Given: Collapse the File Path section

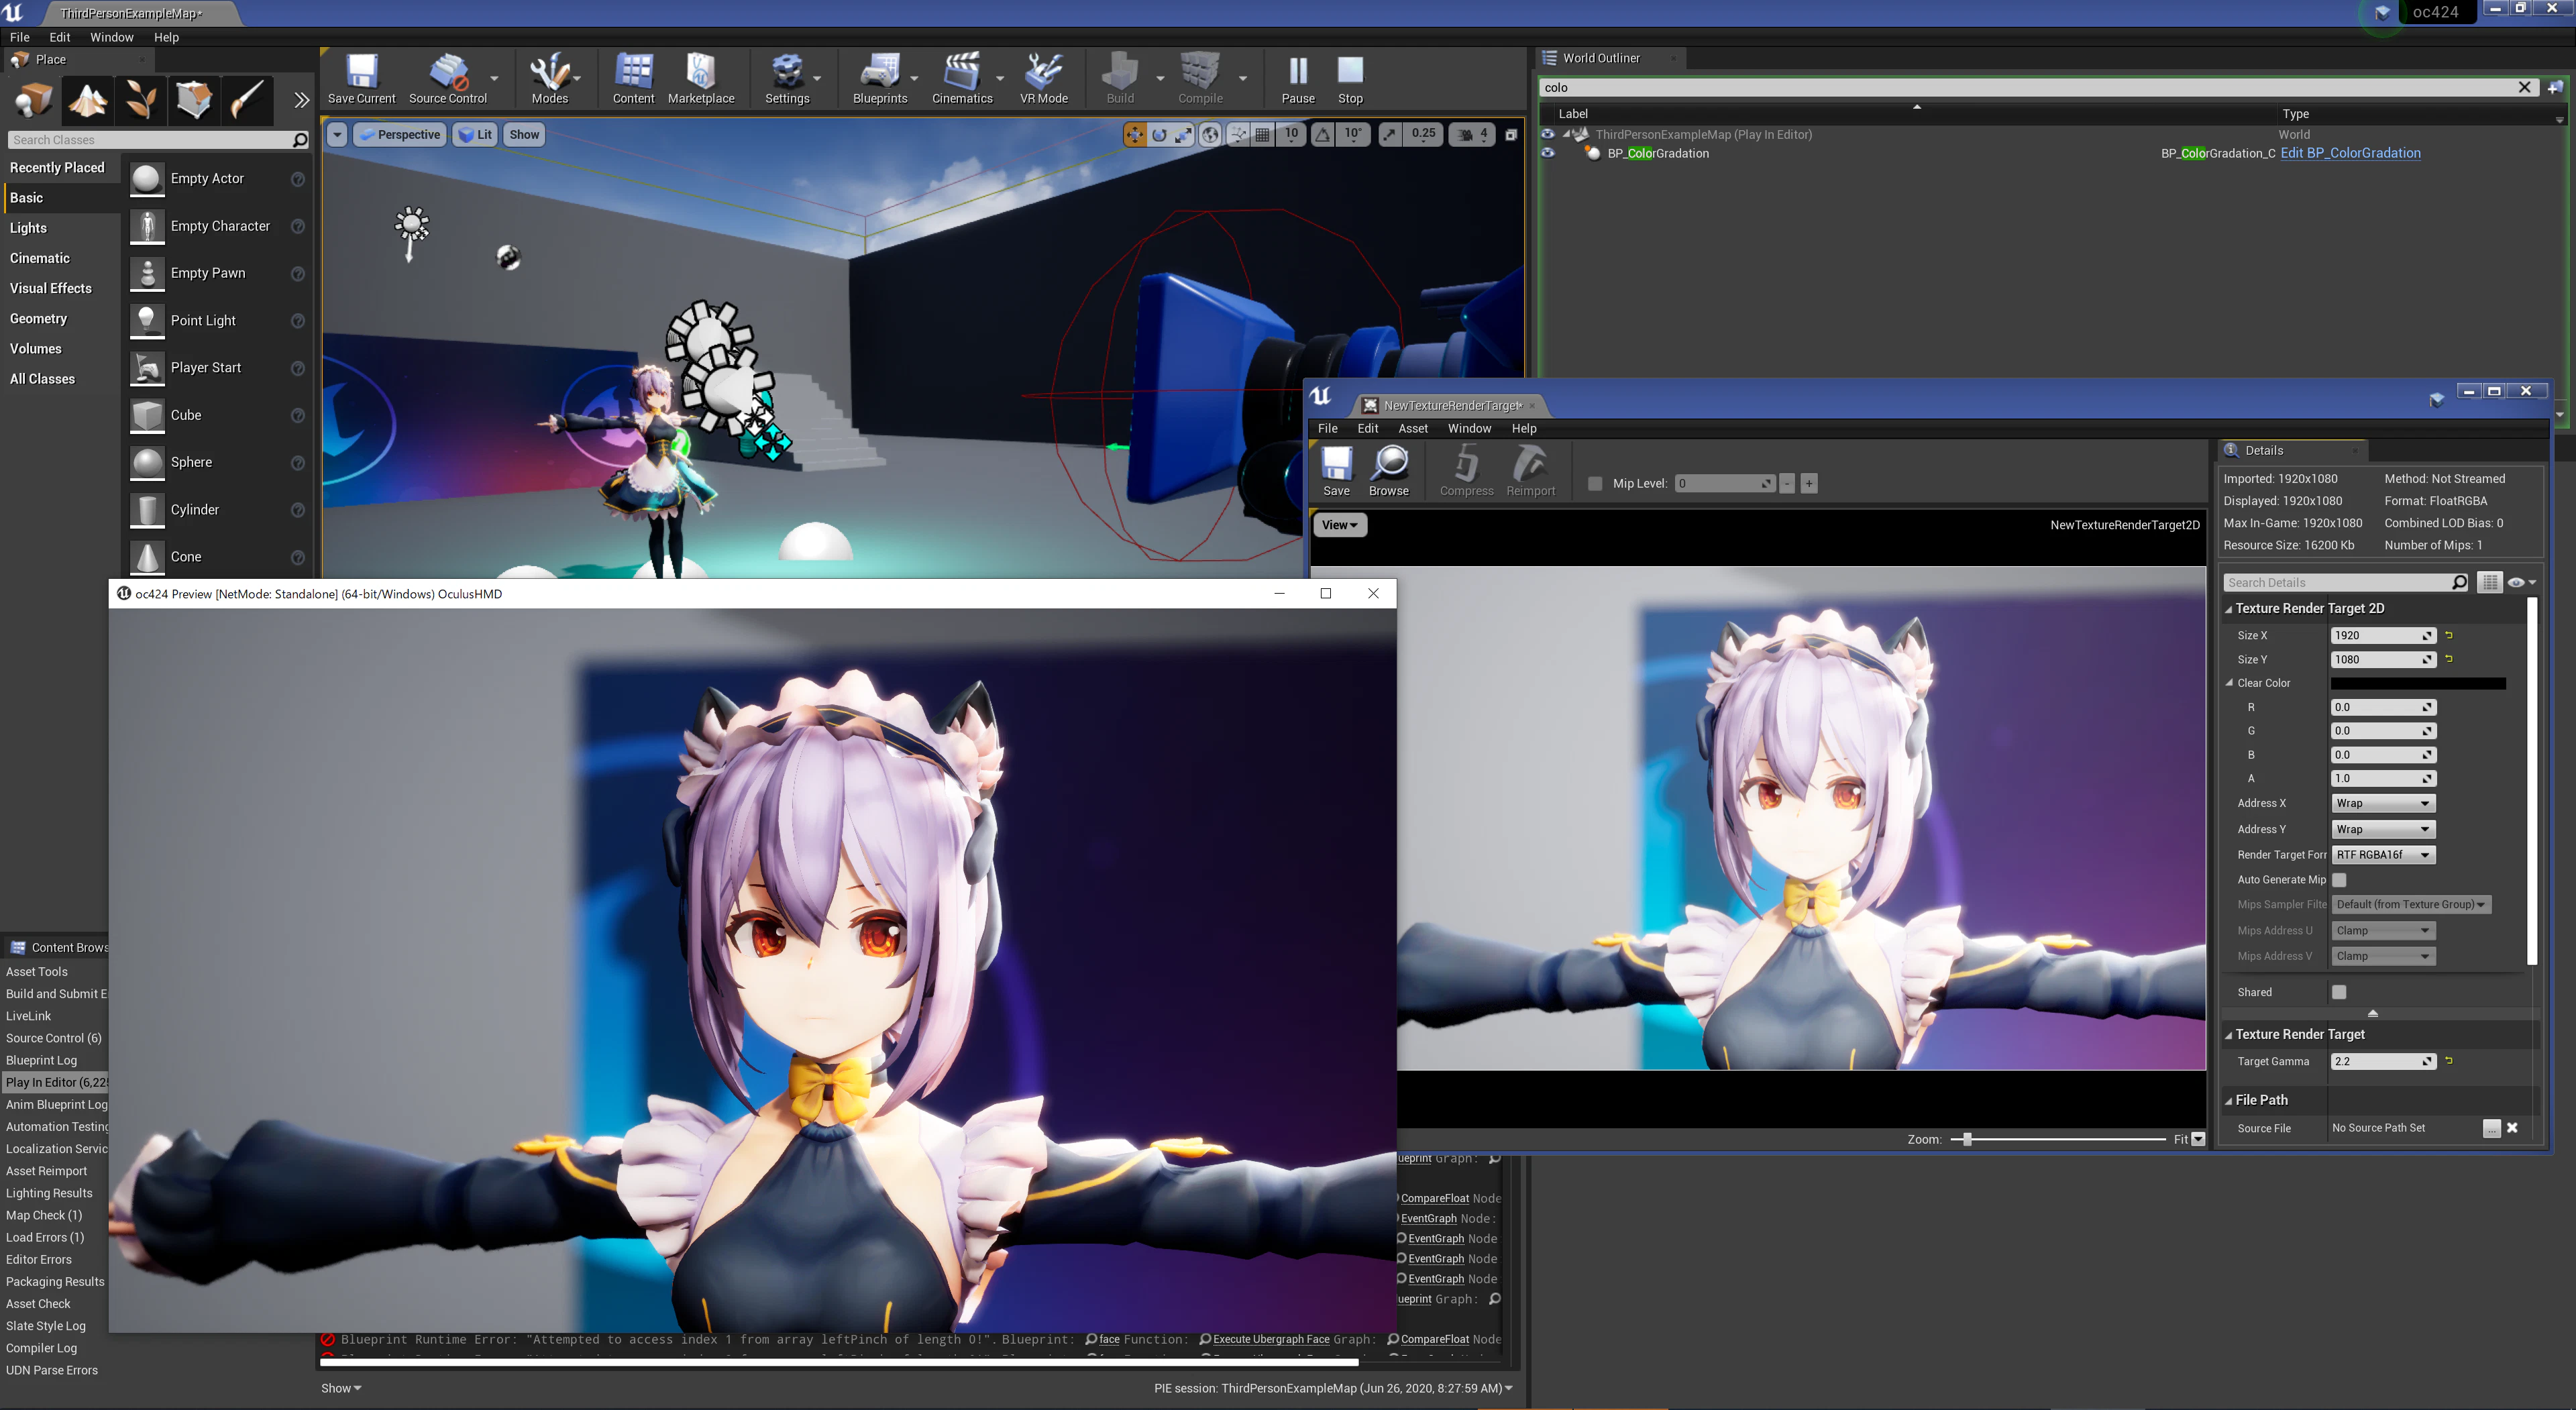Looking at the screenshot, I should [x=2228, y=1101].
